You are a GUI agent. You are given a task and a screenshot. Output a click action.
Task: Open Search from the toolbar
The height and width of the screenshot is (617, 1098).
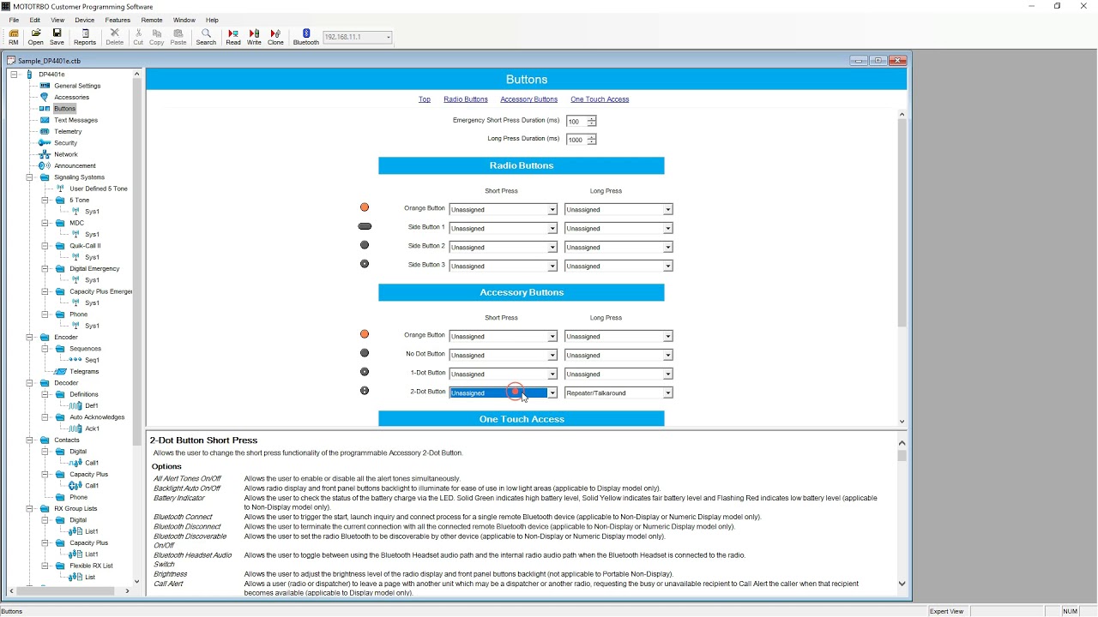[x=206, y=37]
